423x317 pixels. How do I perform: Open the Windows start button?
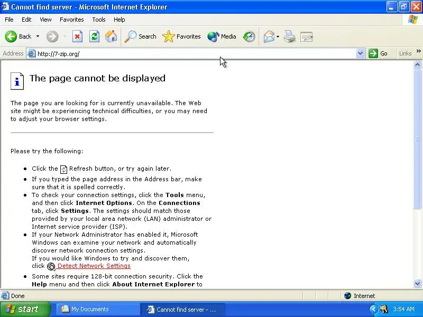click(x=25, y=309)
